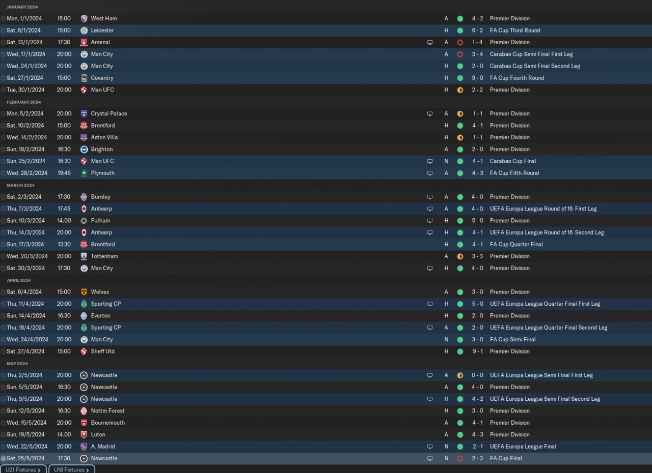The image size is (652, 473).
Task: Click the 3 - 3 Tottenham score
Action: pos(477,256)
